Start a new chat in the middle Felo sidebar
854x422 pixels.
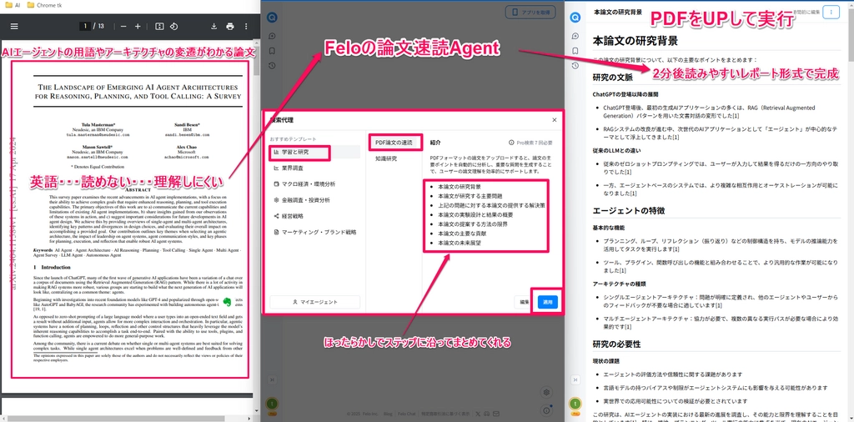[x=272, y=36]
